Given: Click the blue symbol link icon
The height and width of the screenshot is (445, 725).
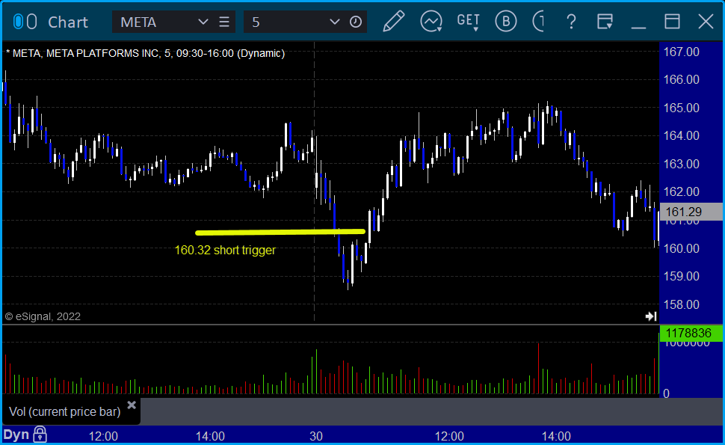Looking at the screenshot, I should pyautogui.click(x=18, y=22).
